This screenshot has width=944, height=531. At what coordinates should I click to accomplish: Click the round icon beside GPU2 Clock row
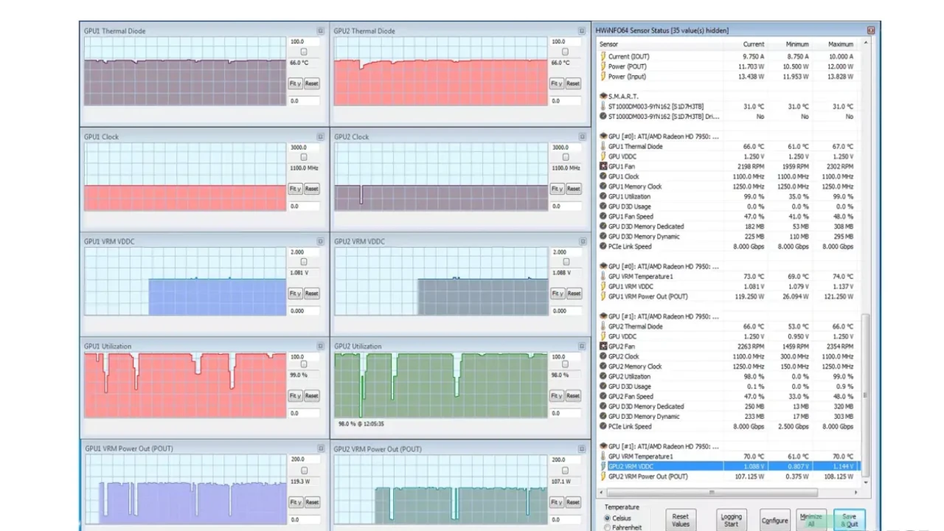603,356
